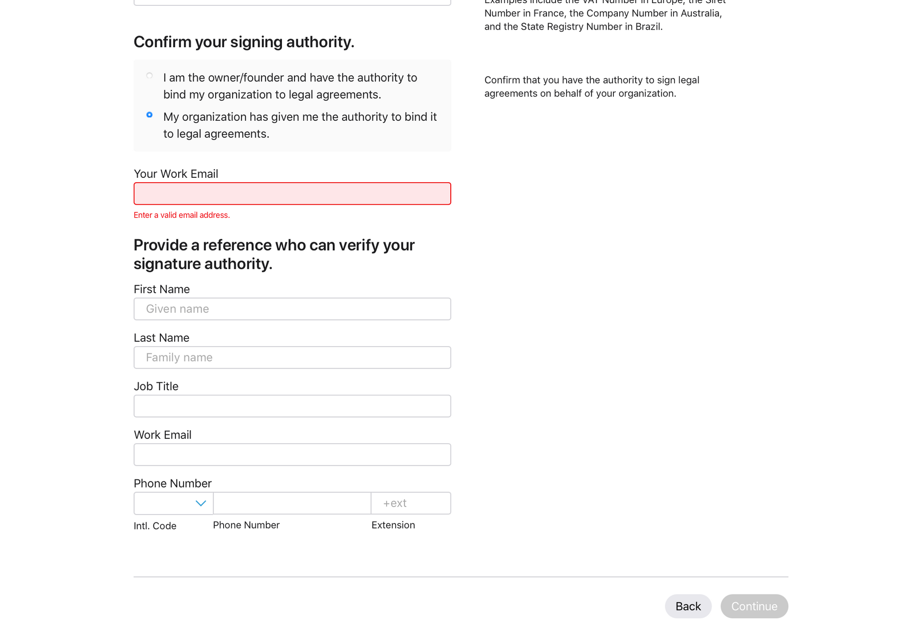The height and width of the screenshot is (621, 898).
Task: Click the red Your Work Email field
Action: (292, 194)
